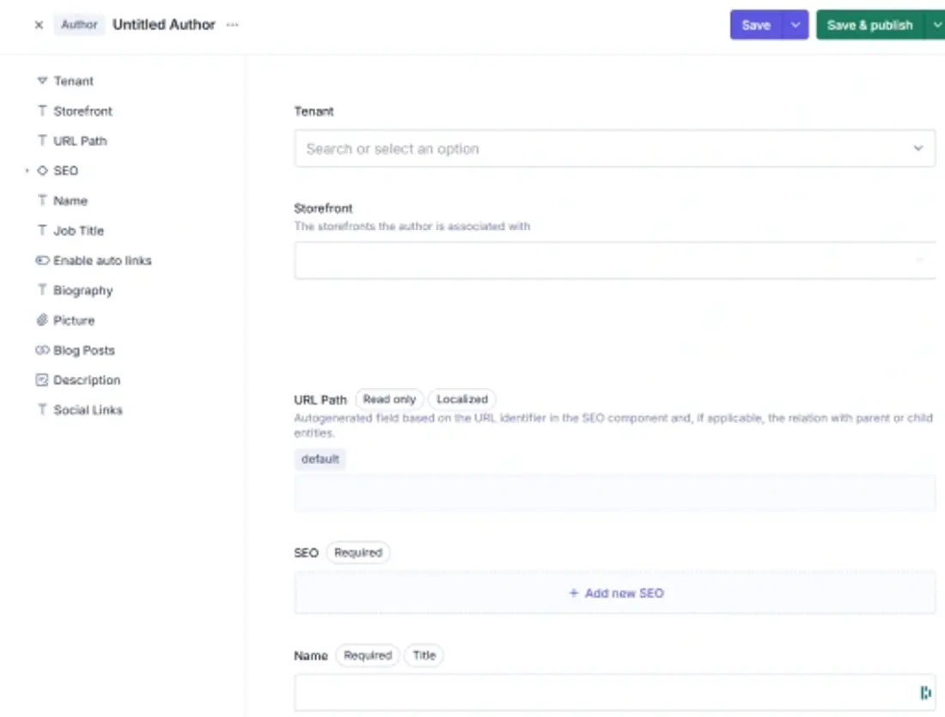
Task: Click the Storefront description text
Action: tap(412, 227)
